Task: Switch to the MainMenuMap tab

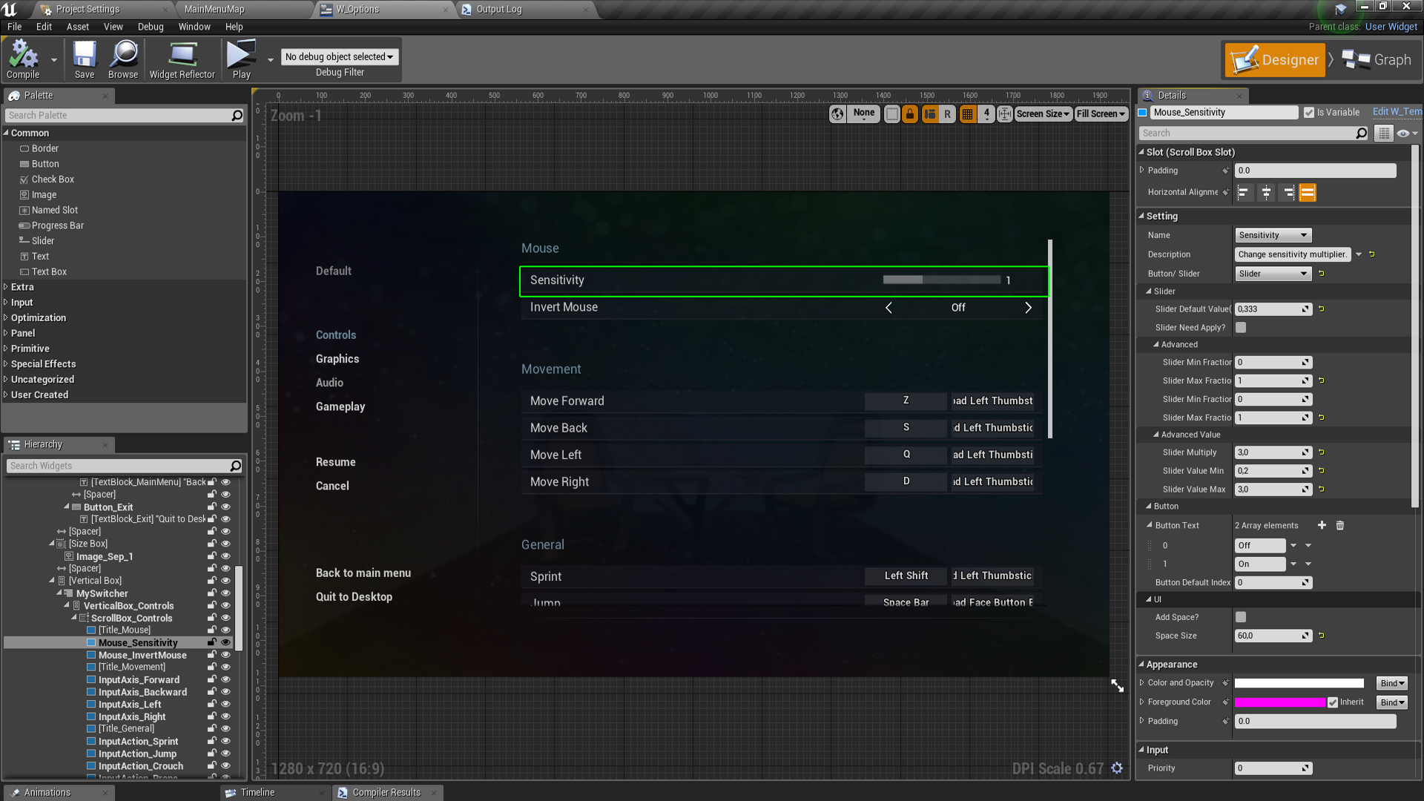Action: point(214,9)
